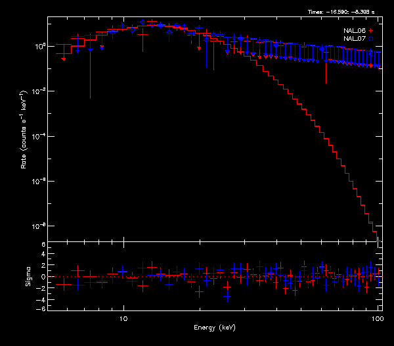Click the 10^-6 tick label on rate axis
The image size is (394, 346).
[39, 181]
